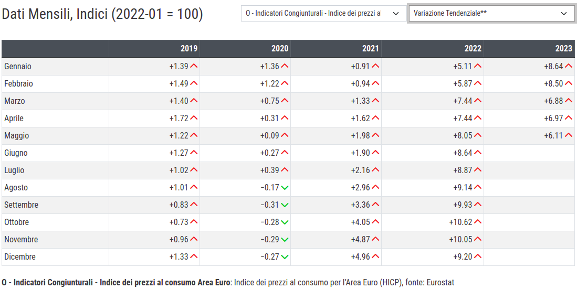Click red up arrow beside Maggio 2023 +6.11

click(568, 136)
